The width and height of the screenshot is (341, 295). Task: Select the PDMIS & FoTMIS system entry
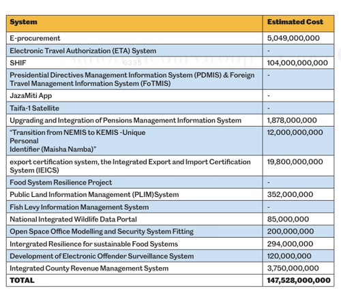click(x=132, y=79)
